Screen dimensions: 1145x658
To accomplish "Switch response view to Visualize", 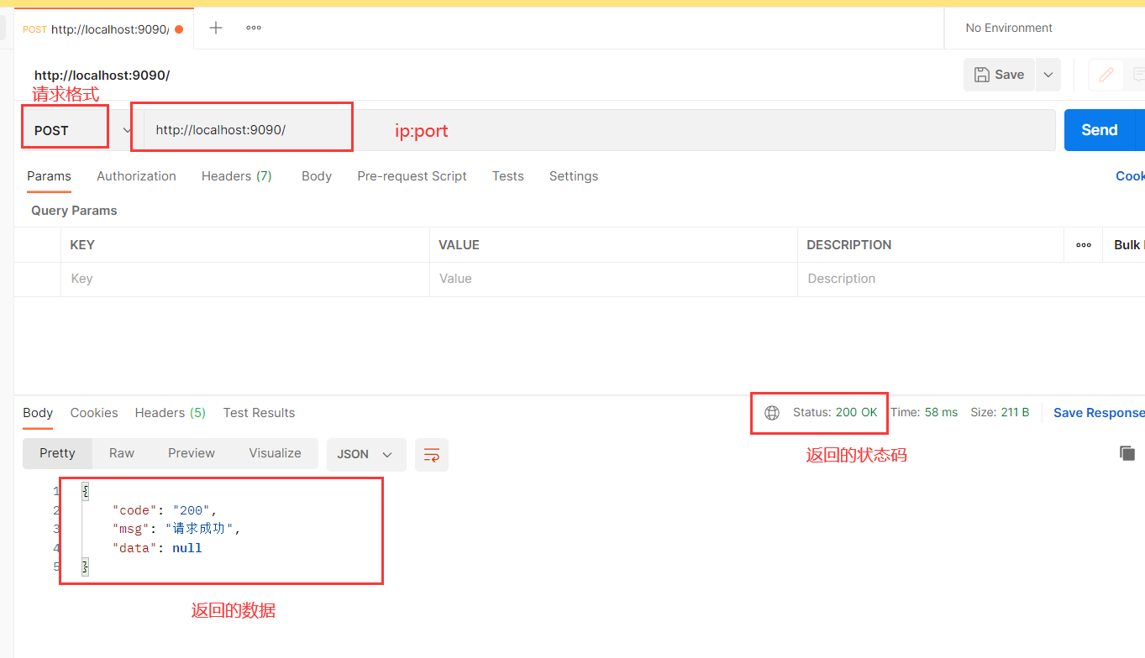I will coord(275,453).
